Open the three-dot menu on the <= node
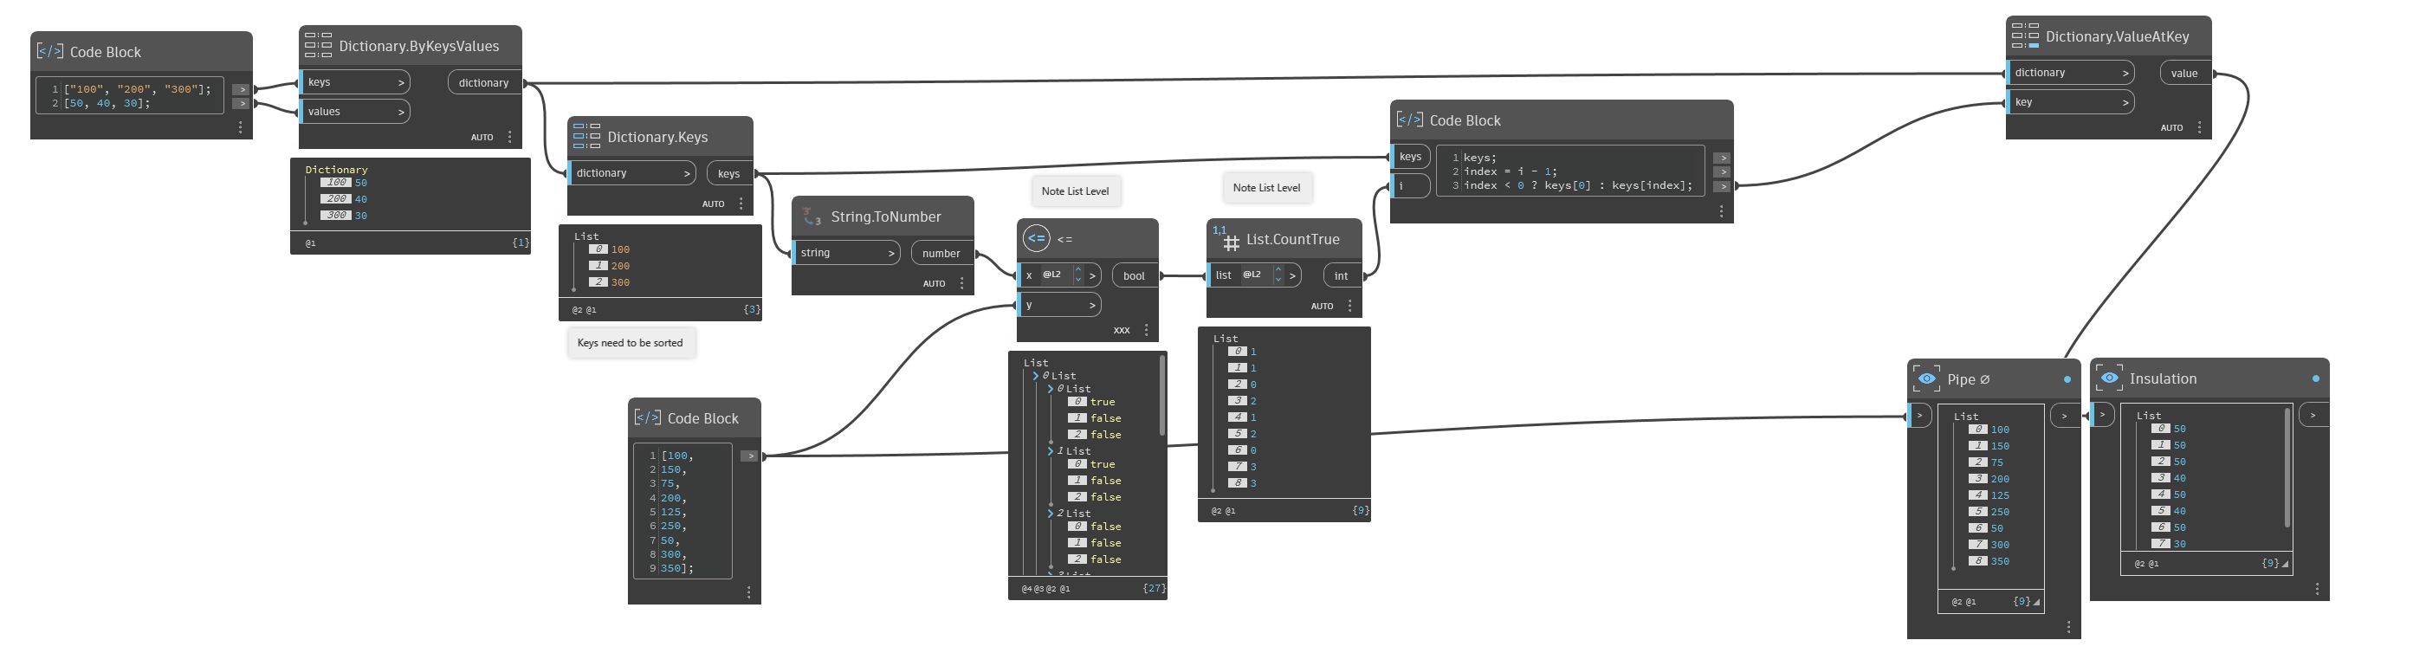Image resolution: width=2413 pixels, height=653 pixels. (1147, 330)
